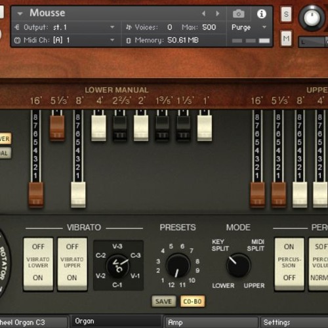Screen dimensions: 328x328
Task: Click the Lower Manual 1 1/3' black drawbar
Action: pos(183,128)
